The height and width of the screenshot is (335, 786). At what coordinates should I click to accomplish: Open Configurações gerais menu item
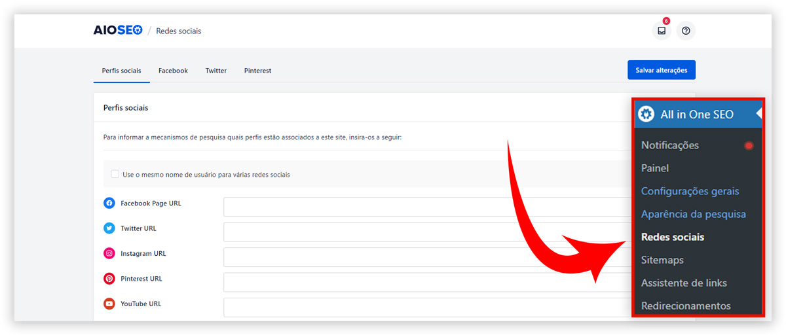pyautogui.click(x=690, y=191)
